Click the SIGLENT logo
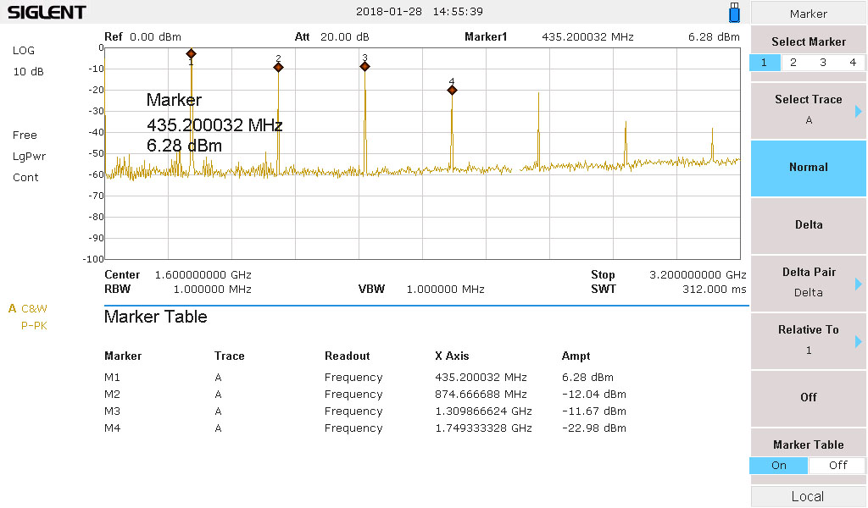 pos(47,12)
